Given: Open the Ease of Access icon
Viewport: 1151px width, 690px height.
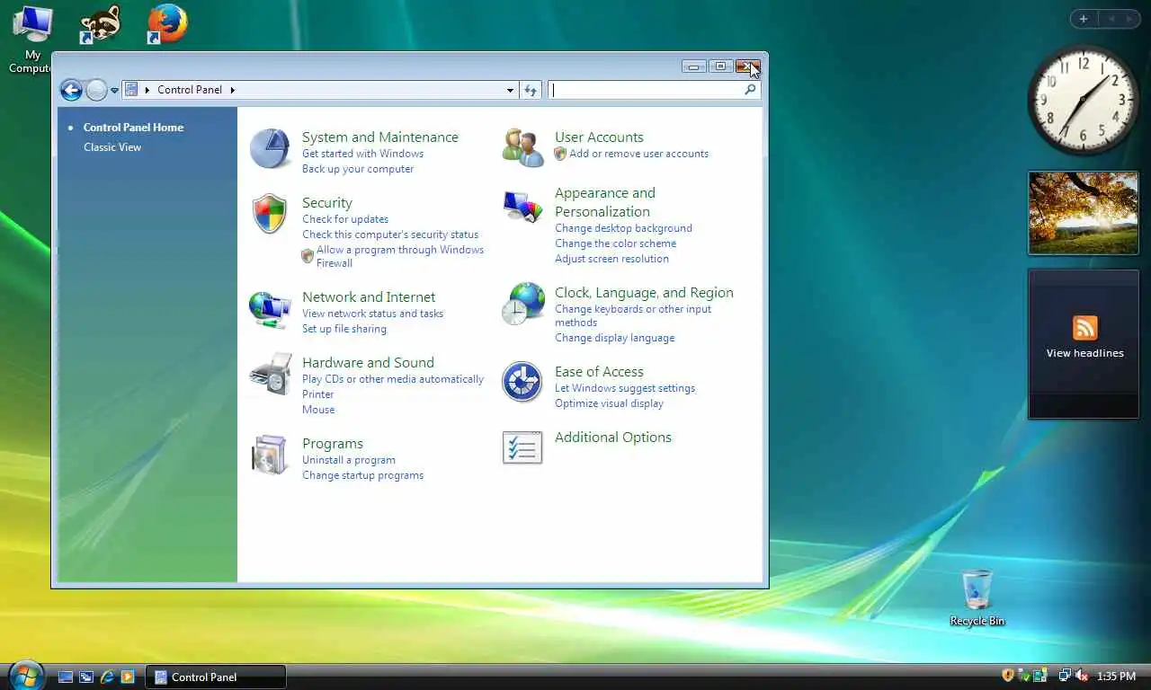Looking at the screenshot, I should pyautogui.click(x=522, y=382).
